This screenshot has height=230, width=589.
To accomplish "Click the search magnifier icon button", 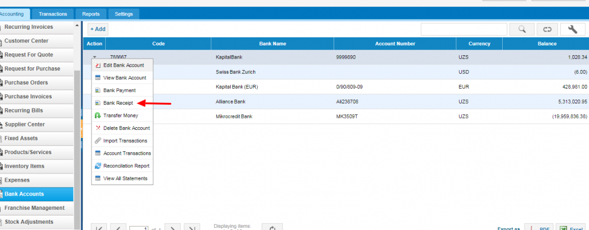I will [522, 29].
